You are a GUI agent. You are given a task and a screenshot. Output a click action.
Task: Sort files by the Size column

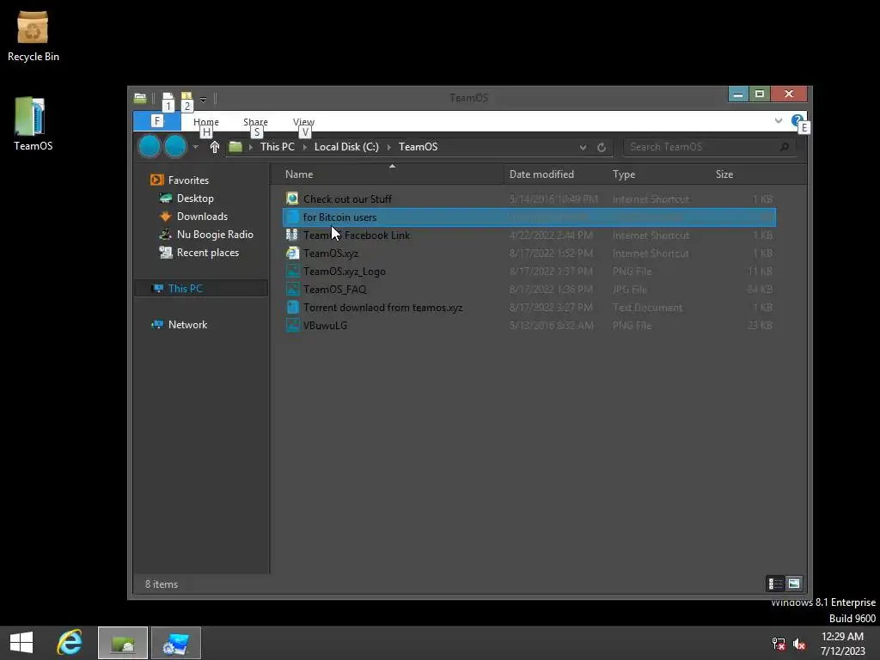[x=745, y=174]
